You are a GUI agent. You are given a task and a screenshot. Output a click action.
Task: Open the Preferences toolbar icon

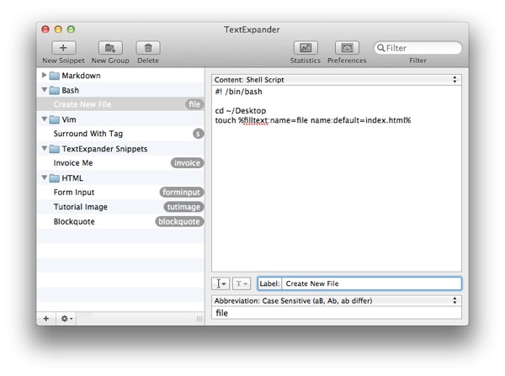point(347,48)
